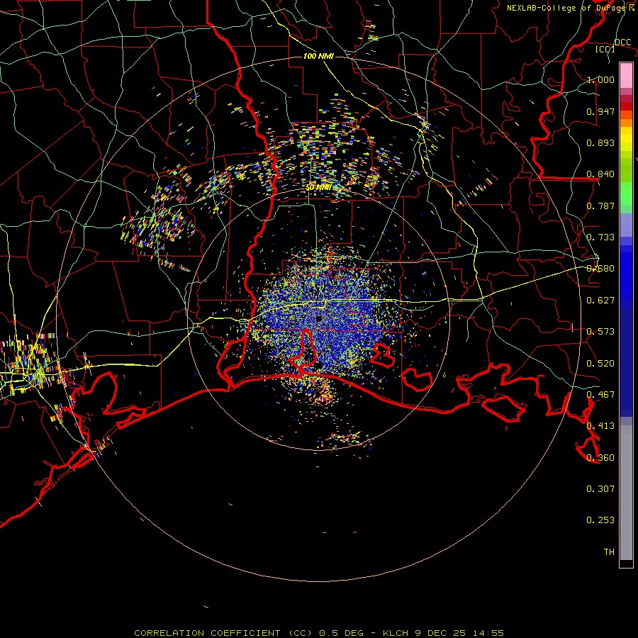Viewport: 638px width, 638px height.
Task: Click the 0.680 legend value
Action: (600, 269)
